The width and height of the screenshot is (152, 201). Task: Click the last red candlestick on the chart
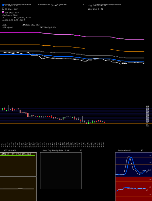pos(104,122)
